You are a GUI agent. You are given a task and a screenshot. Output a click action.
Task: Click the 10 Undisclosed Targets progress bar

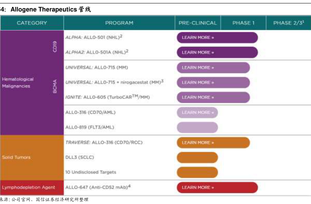(197, 172)
